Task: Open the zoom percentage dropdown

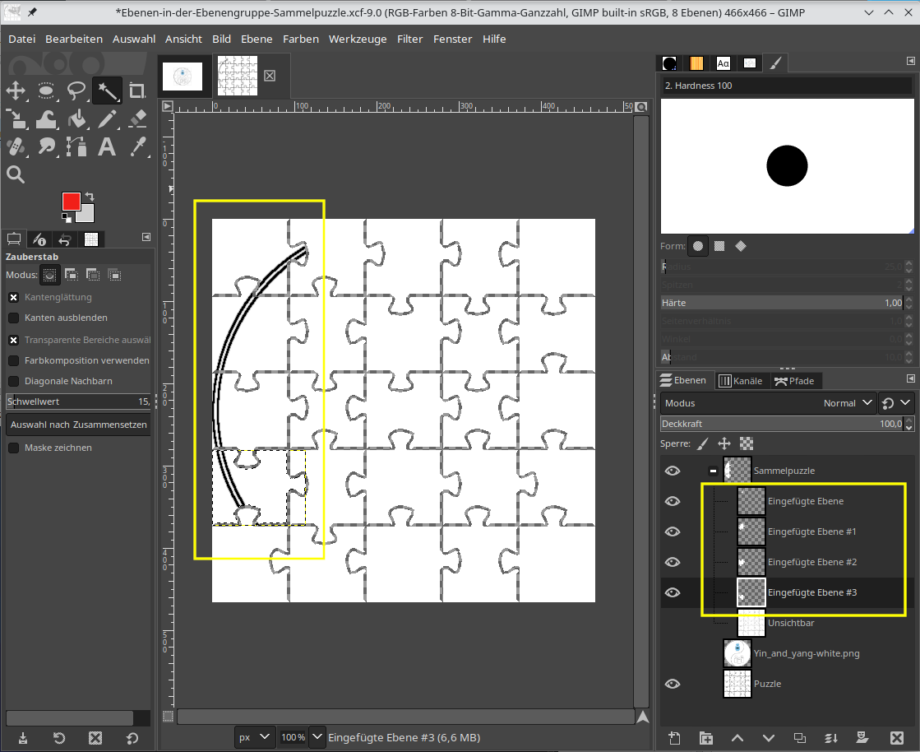Action: (x=317, y=737)
